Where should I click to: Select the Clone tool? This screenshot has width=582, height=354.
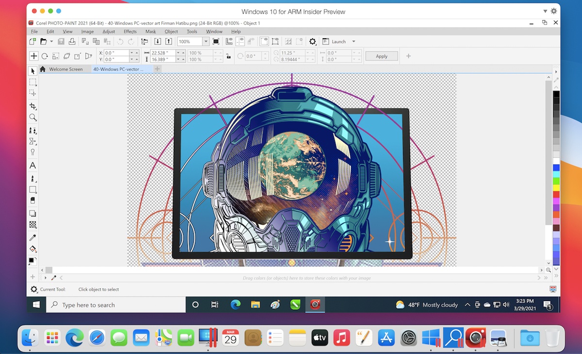coord(33,131)
